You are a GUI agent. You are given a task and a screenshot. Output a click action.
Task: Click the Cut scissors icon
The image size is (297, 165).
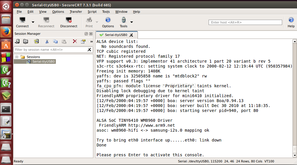[47, 41]
